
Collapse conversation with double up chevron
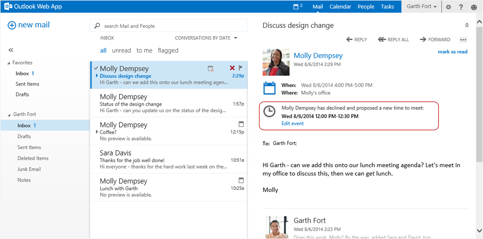(x=467, y=25)
